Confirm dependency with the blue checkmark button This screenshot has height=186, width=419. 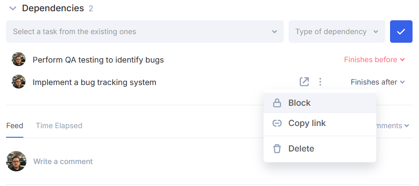[401, 32]
